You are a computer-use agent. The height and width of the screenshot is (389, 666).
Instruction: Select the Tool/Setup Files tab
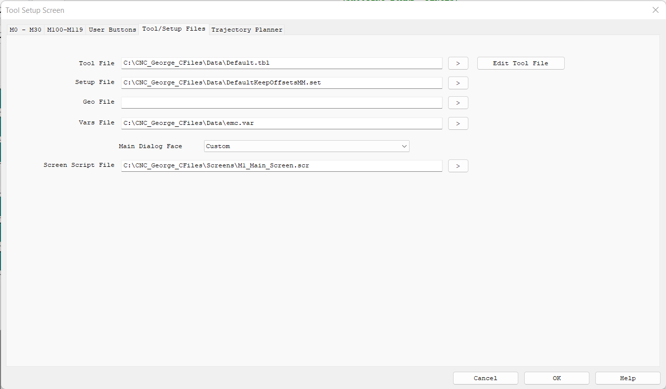tap(173, 29)
